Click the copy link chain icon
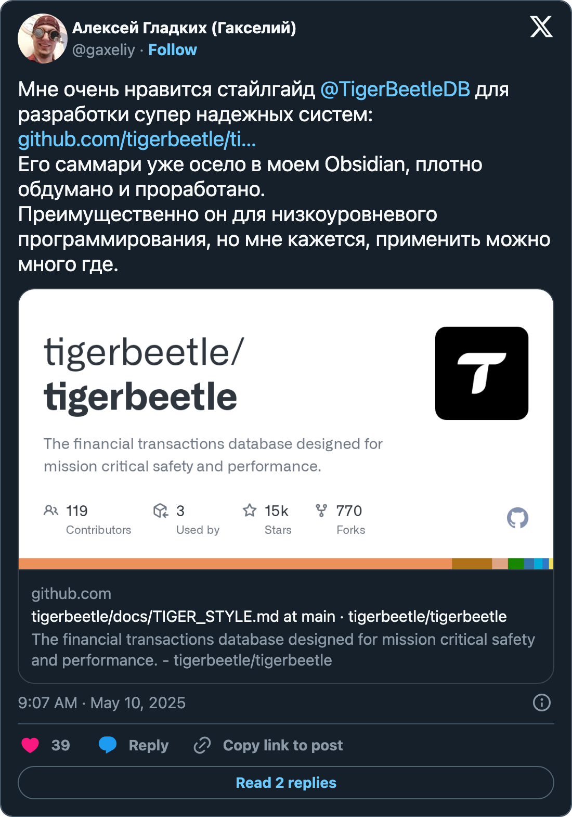 pyautogui.click(x=202, y=745)
